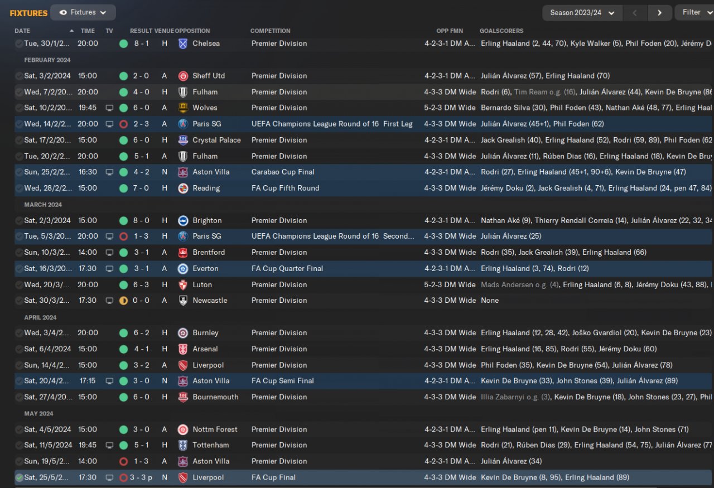Screen dimensions: 714x488
Task: Click the Tottenham club badge
Action: [x=182, y=445]
